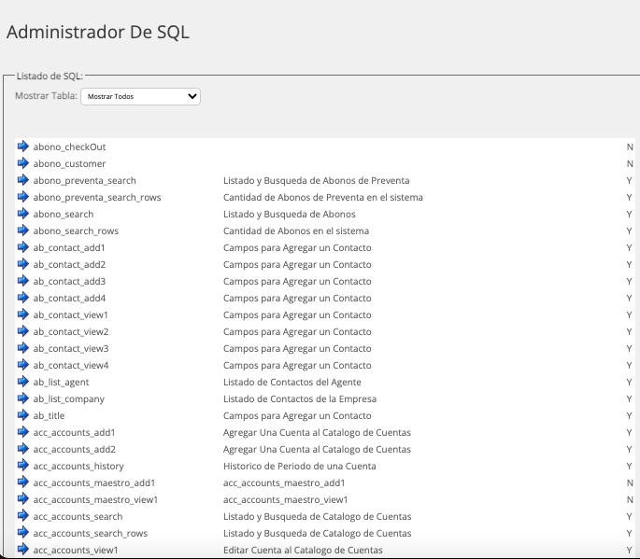Click the blue arrow icon beside abono_customer

(23, 163)
